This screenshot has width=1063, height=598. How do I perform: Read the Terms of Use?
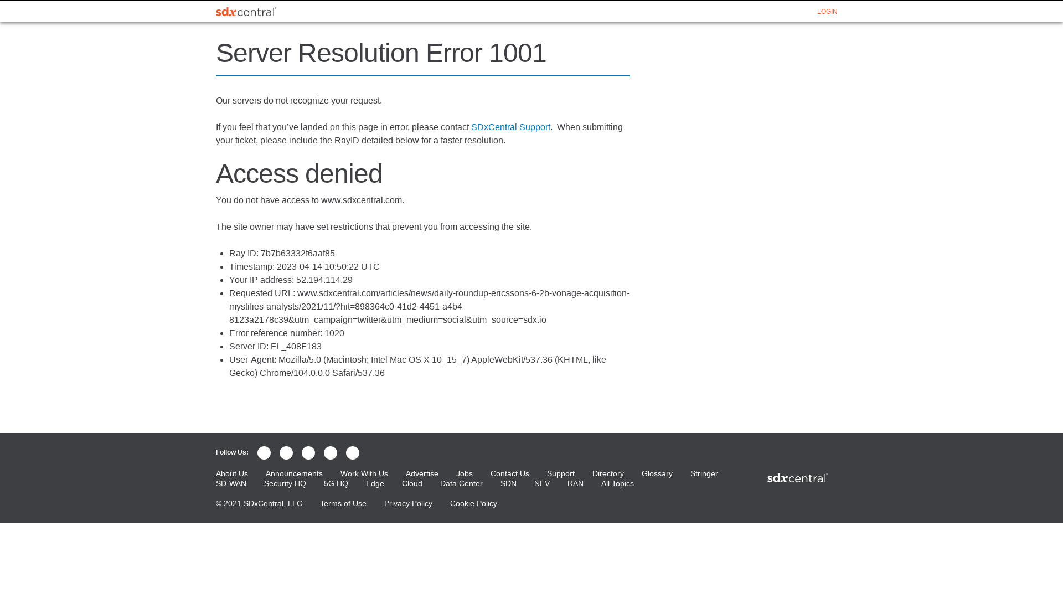tap(343, 503)
